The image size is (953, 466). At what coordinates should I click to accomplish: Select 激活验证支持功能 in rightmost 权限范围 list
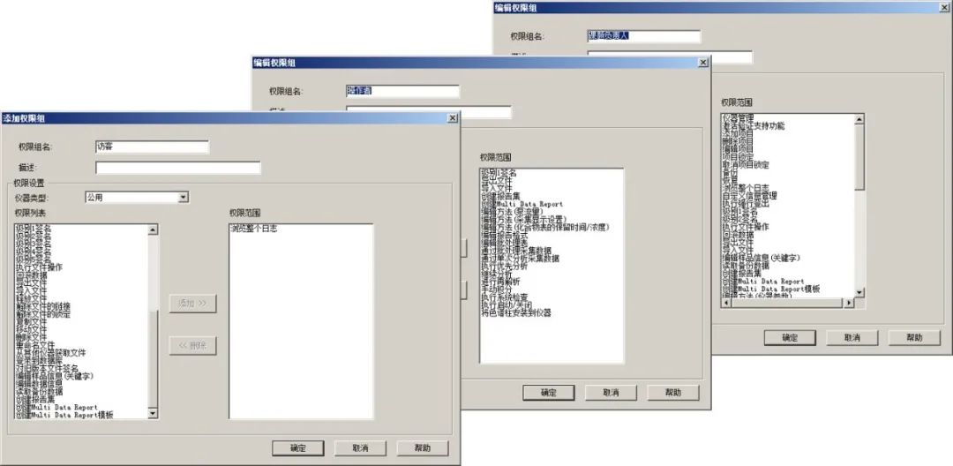[x=753, y=126]
